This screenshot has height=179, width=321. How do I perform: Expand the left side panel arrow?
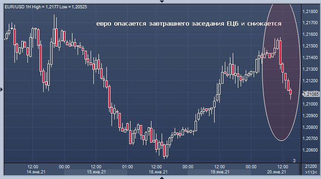(2, 89)
